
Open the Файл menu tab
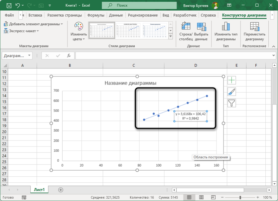[x=9, y=15]
